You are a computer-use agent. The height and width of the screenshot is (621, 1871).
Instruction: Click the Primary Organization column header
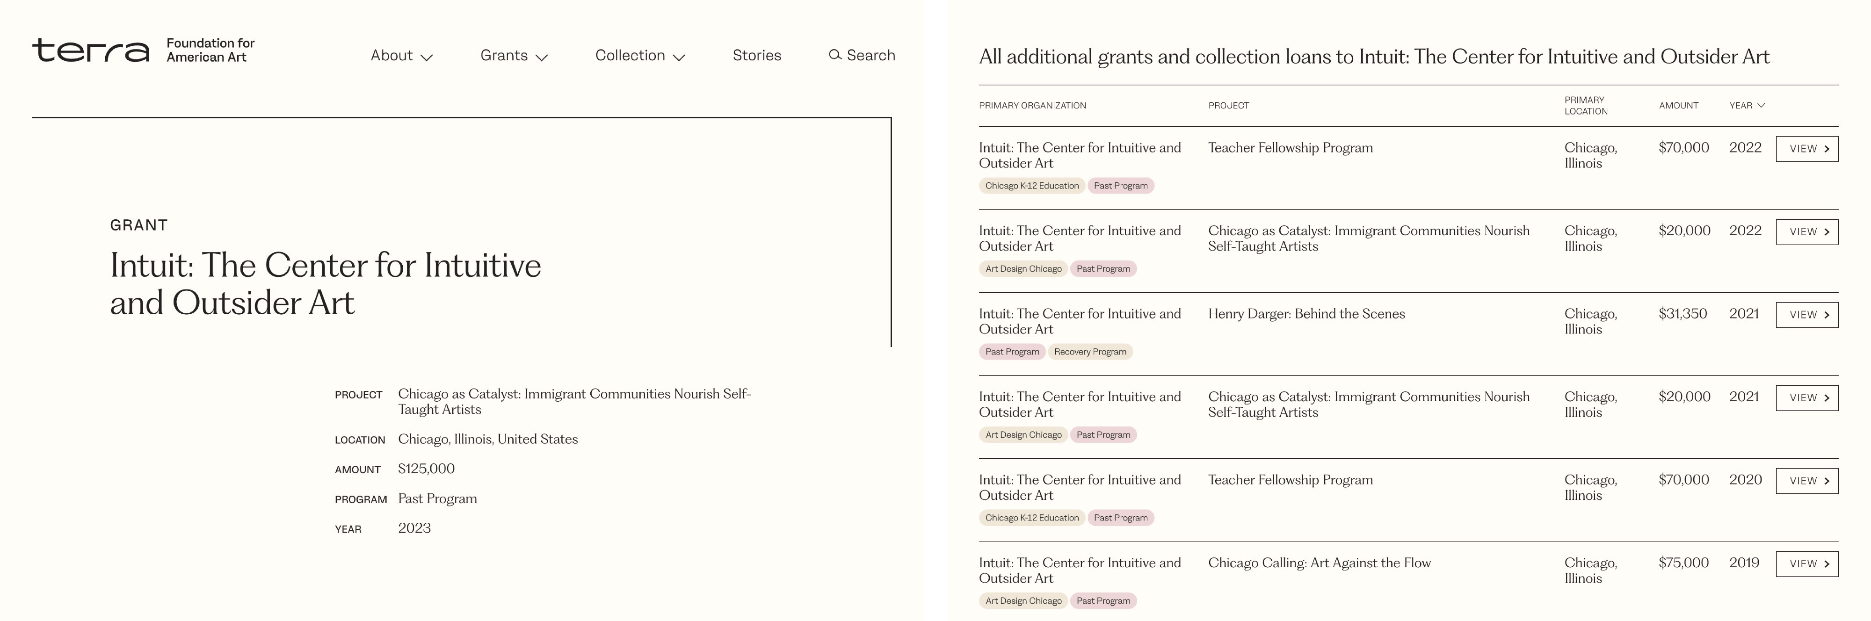point(1032,106)
